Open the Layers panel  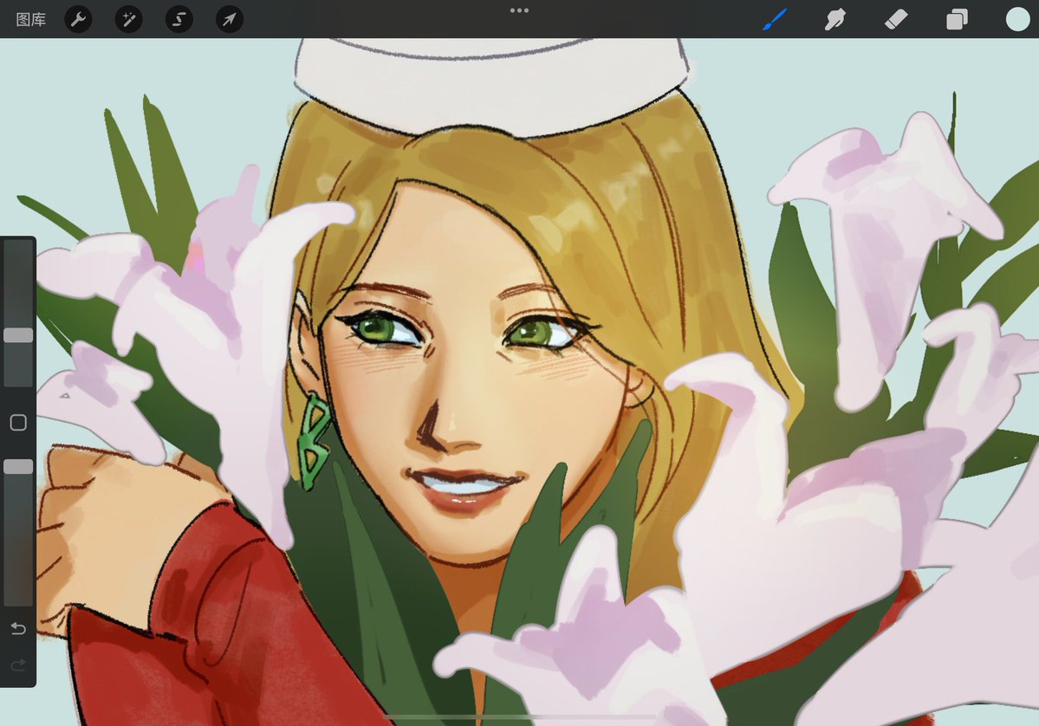(957, 19)
